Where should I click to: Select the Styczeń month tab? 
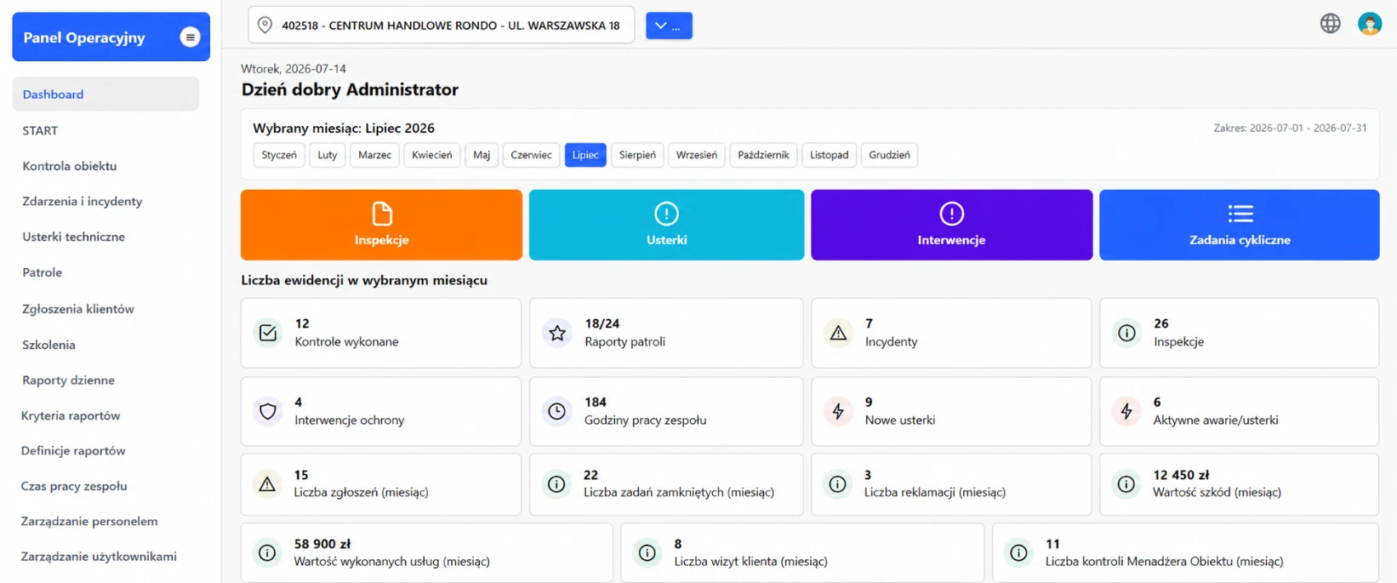[x=279, y=155]
